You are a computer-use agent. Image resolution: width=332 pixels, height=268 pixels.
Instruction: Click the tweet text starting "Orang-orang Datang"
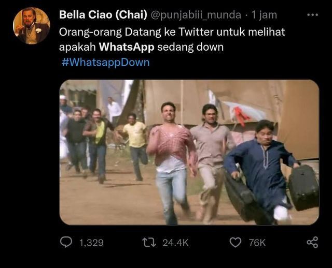(171, 32)
